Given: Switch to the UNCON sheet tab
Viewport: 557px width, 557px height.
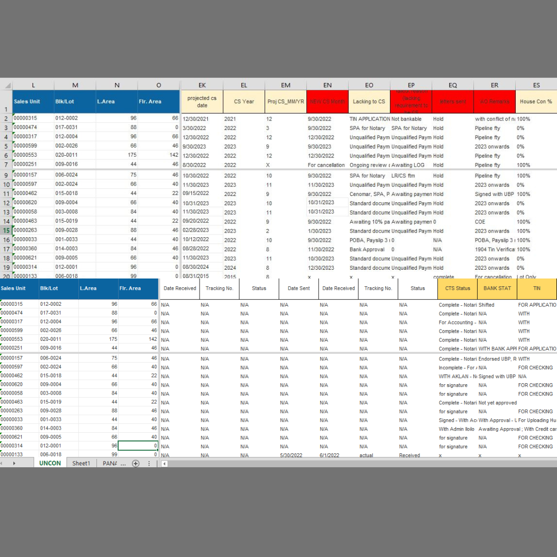Looking at the screenshot, I should [50, 463].
